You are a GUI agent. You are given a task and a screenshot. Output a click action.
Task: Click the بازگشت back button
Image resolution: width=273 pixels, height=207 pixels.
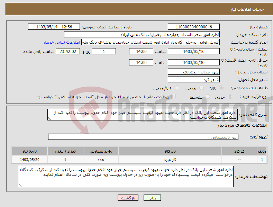pyautogui.click(x=128, y=198)
